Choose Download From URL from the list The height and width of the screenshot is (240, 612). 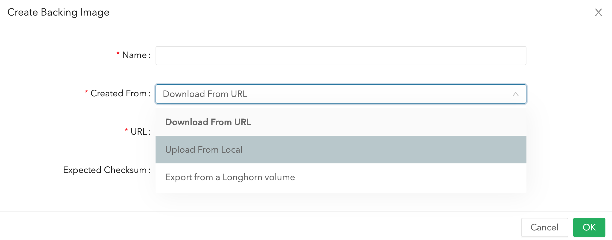point(208,122)
